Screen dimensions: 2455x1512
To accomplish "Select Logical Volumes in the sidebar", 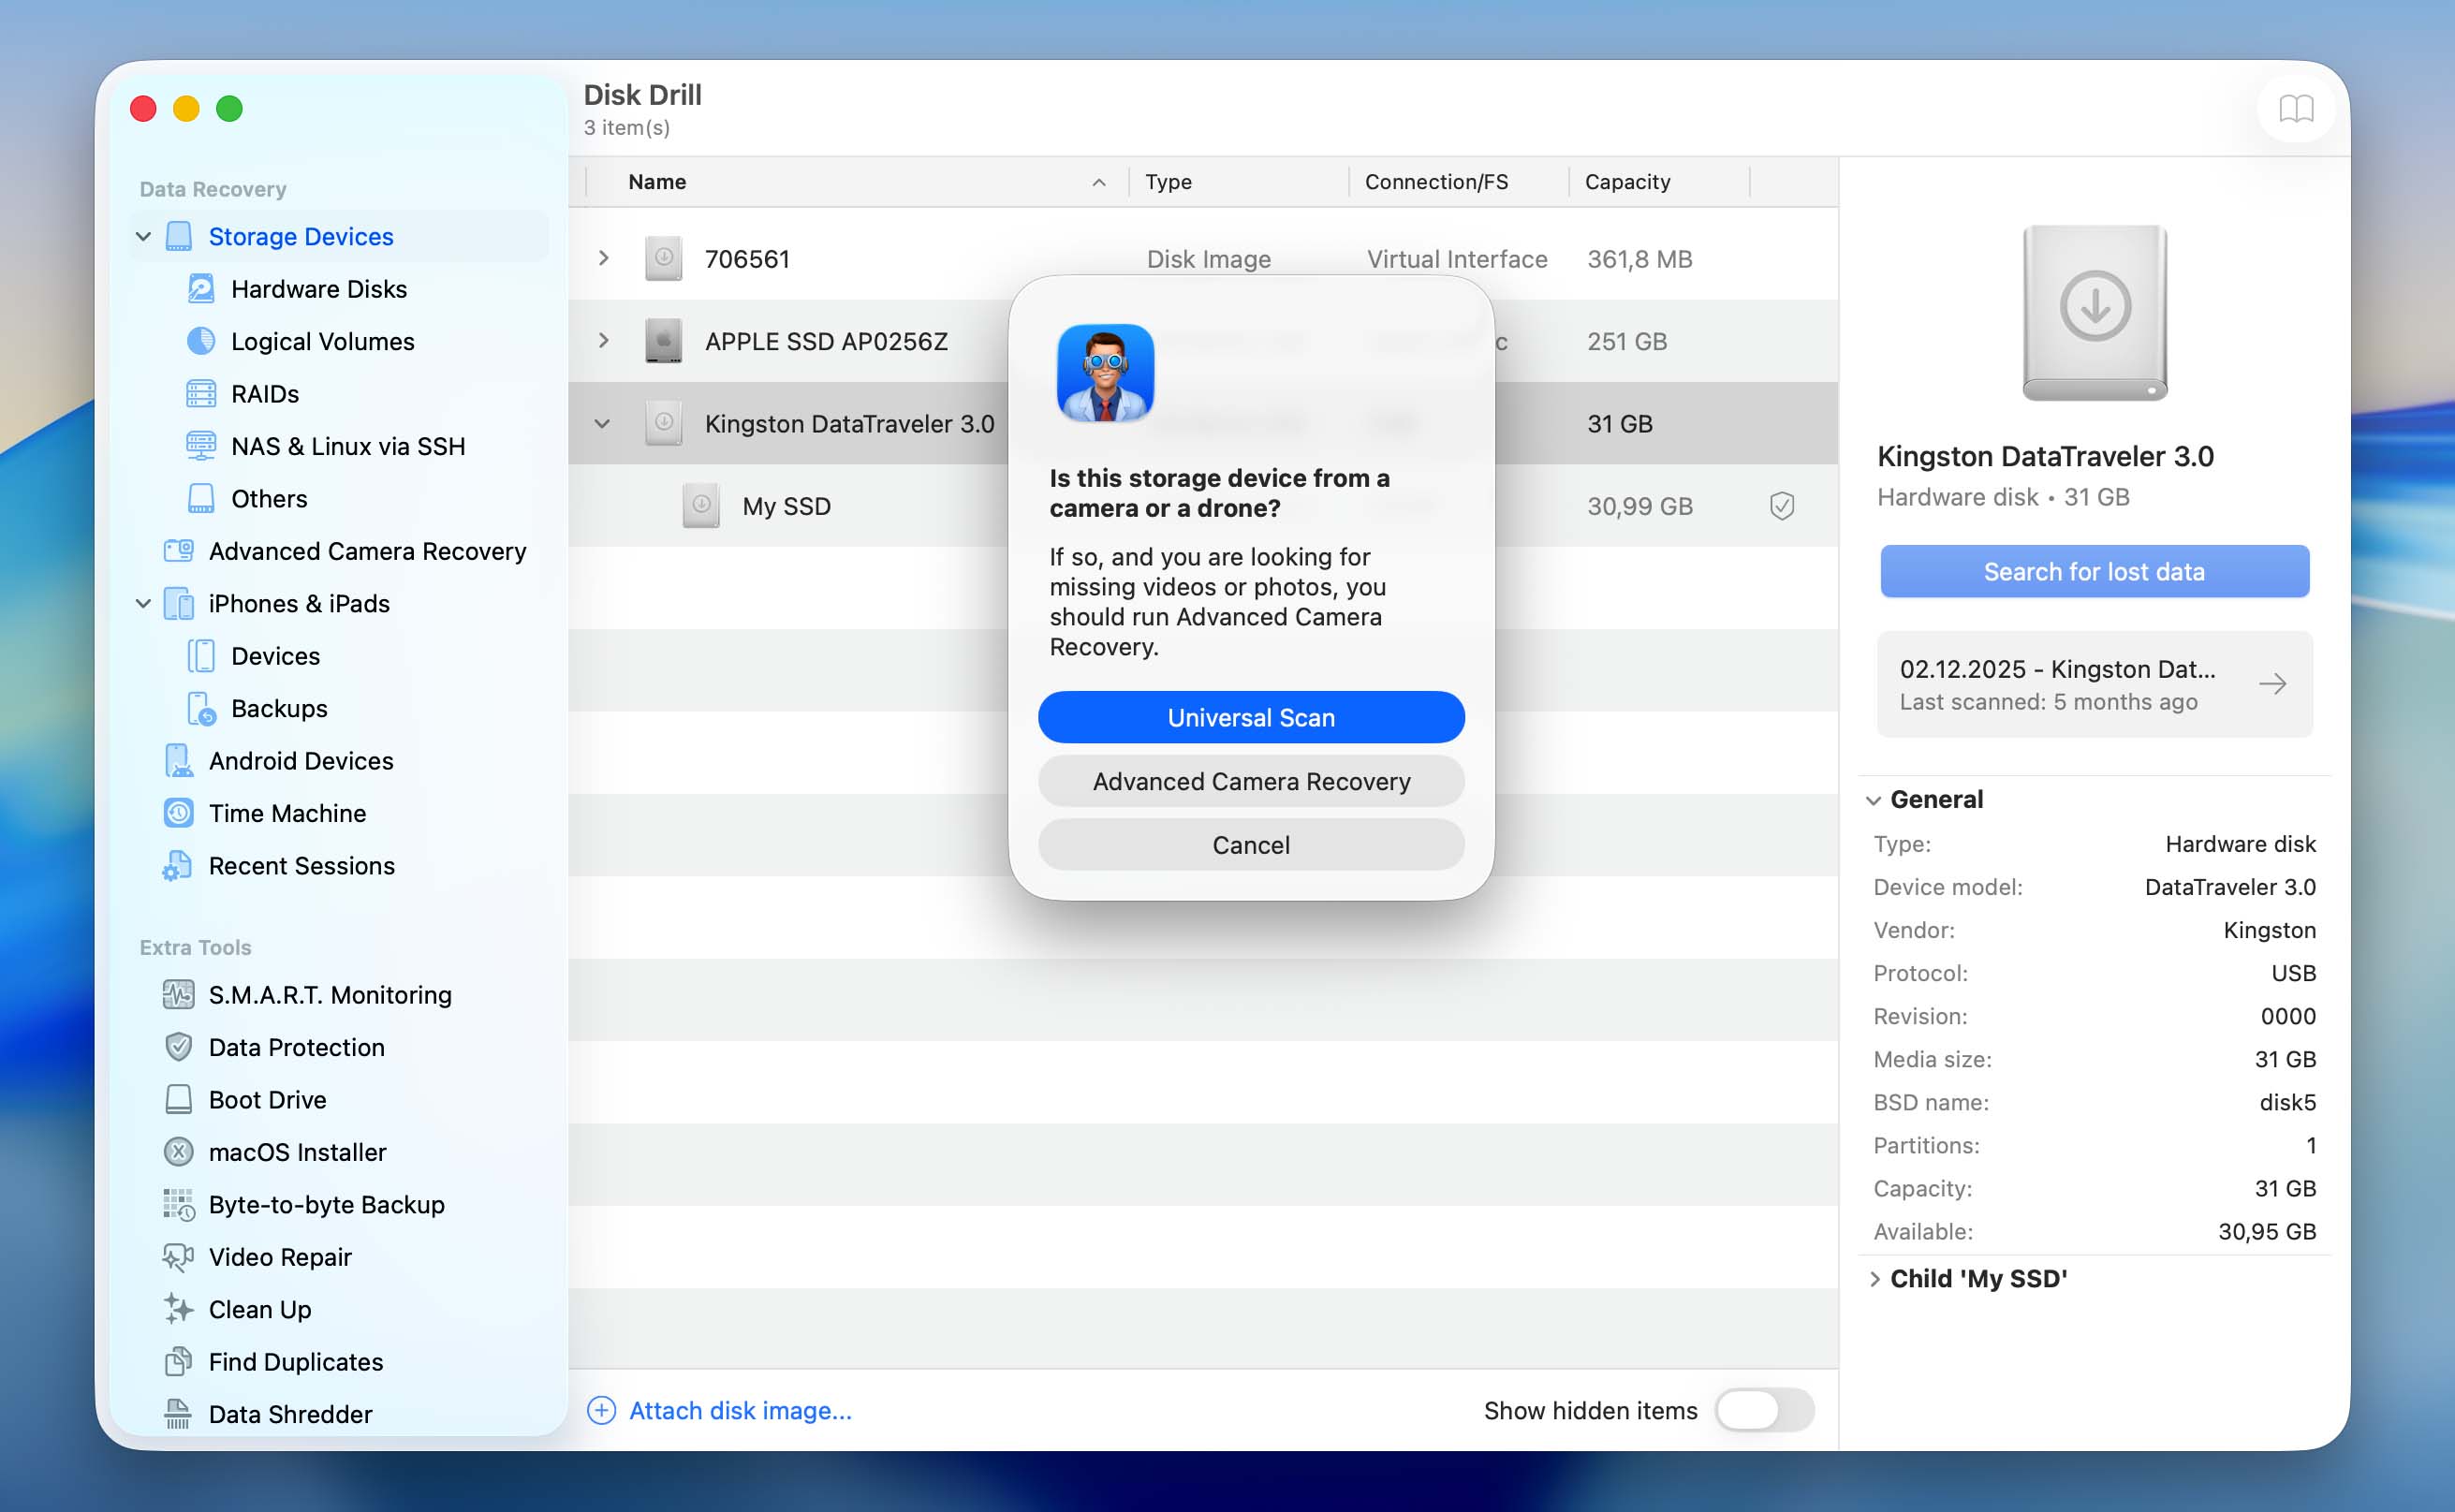I will click(322, 341).
